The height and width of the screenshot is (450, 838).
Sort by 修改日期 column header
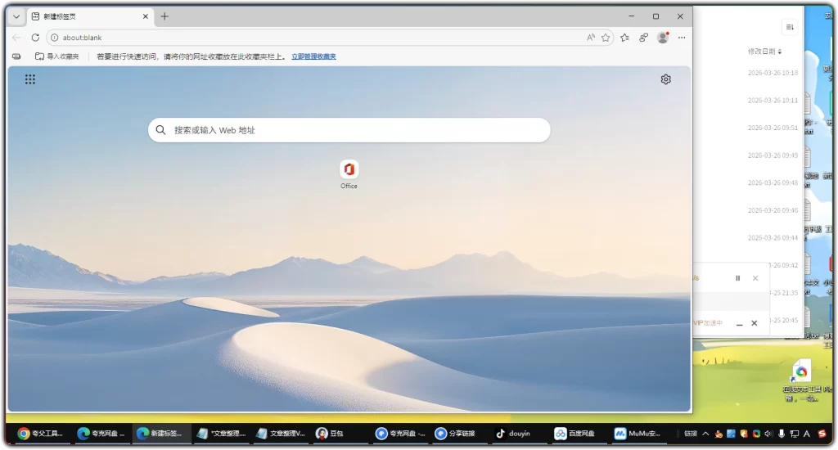764,52
